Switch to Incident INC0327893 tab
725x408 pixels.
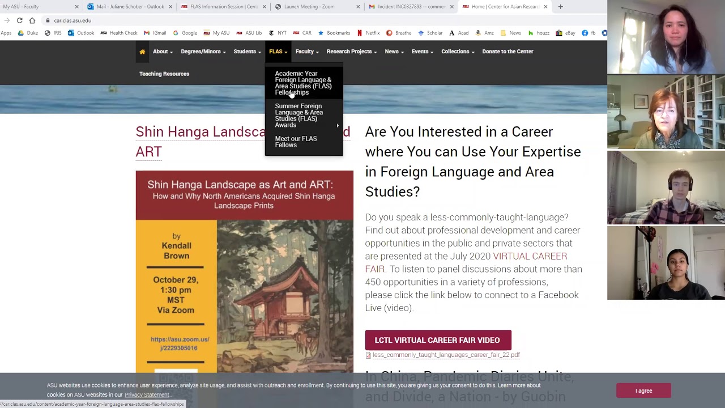click(x=411, y=7)
